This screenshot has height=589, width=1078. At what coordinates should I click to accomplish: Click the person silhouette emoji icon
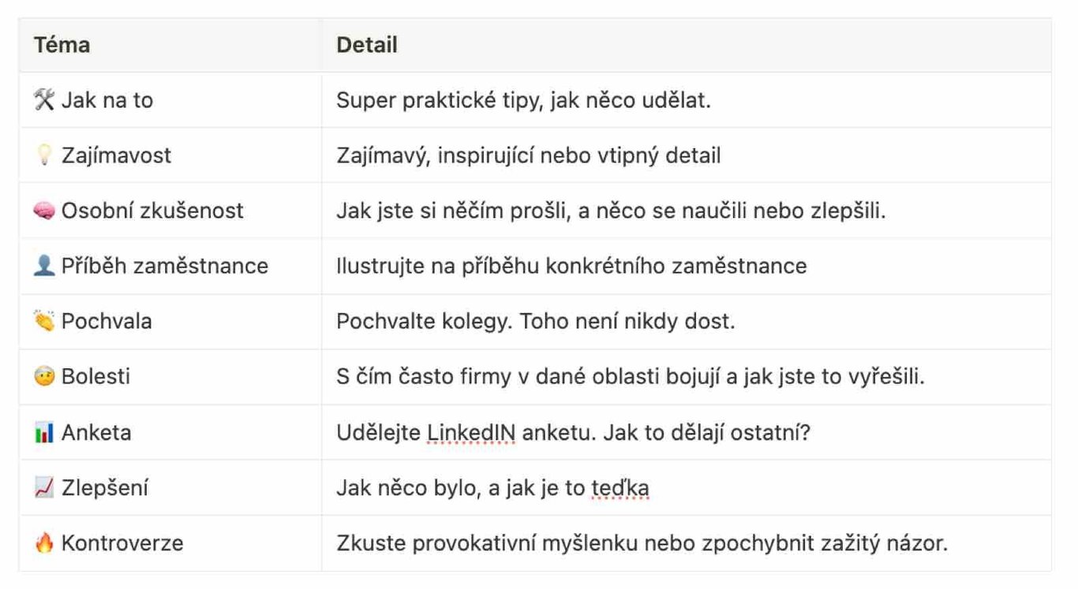point(43,266)
